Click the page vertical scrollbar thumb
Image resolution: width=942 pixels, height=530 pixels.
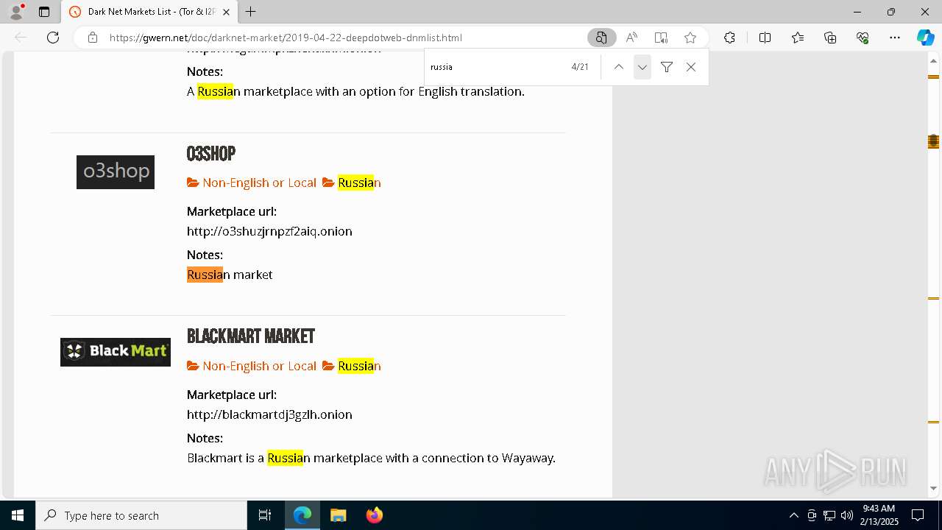[x=933, y=141]
